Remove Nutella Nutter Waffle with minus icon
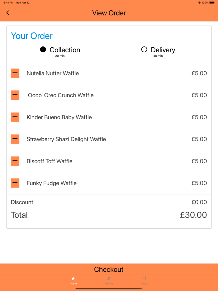Viewport: 218px width, 291px height. click(15, 73)
